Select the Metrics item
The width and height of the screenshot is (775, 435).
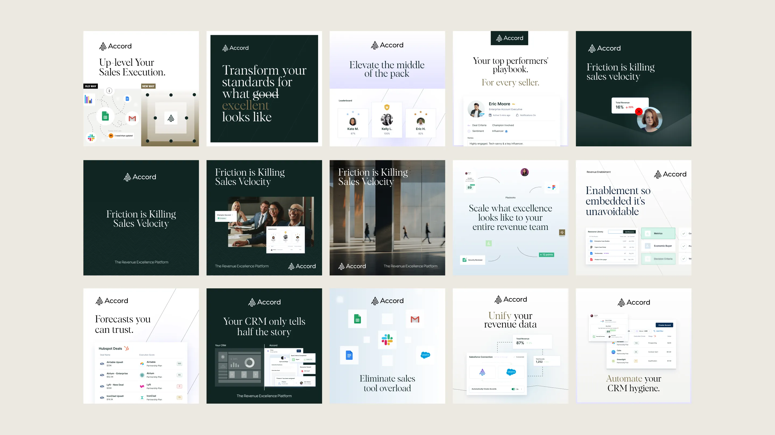click(658, 234)
